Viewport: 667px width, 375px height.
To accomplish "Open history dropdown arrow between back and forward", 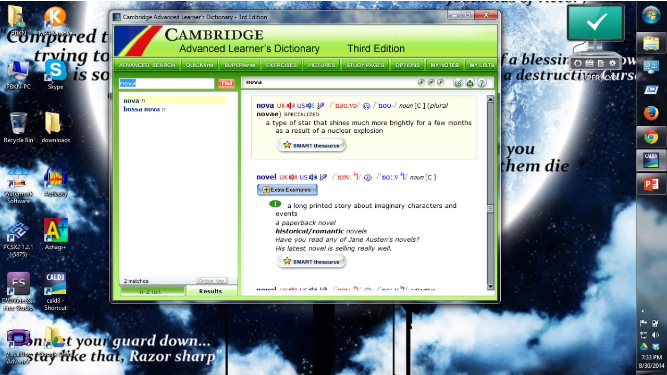I will click(x=431, y=82).
